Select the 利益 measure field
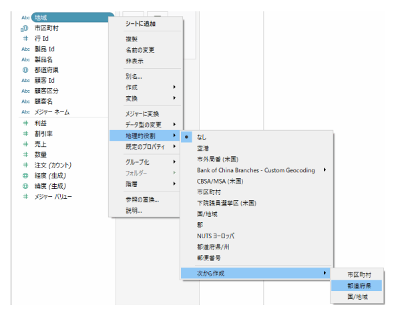The height and width of the screenshot is (319, 402). (x=41, y=123)
